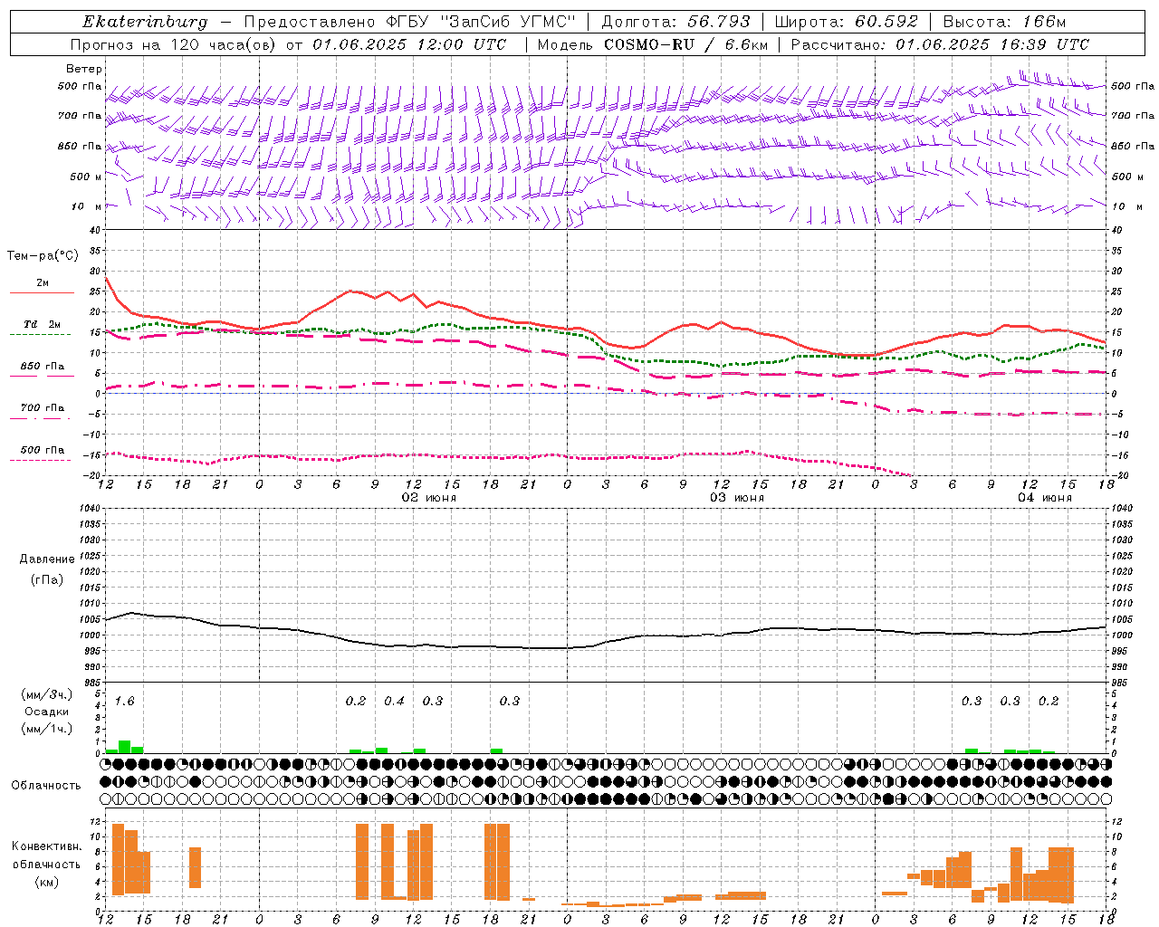Click the (гПа) unit under Давление

click(x=46, y=579)
